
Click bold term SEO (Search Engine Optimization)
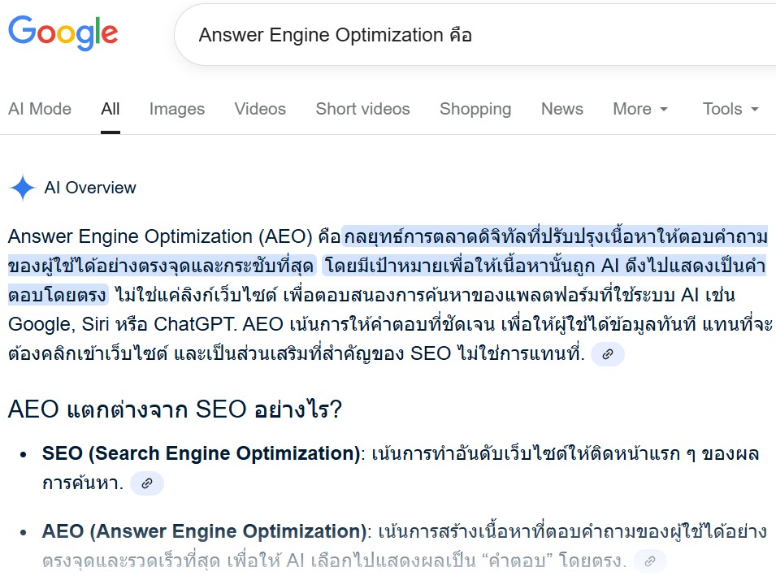[201, 454]
